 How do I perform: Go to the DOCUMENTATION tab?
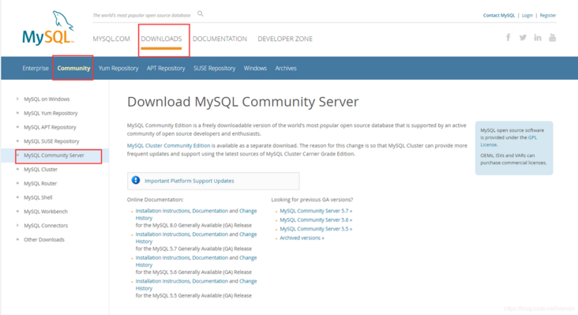220,39
